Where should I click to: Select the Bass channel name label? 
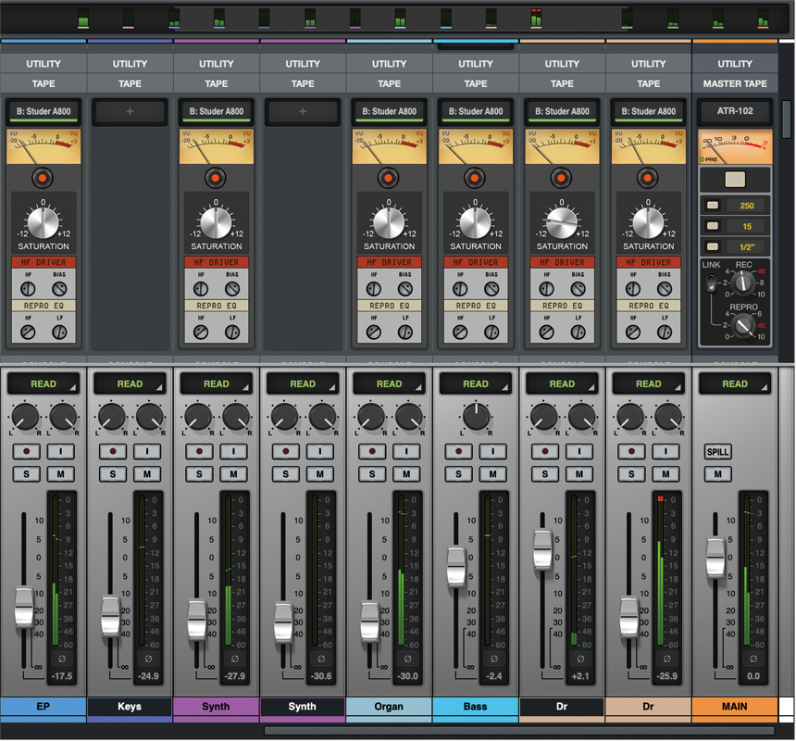(x=475, y=707)
